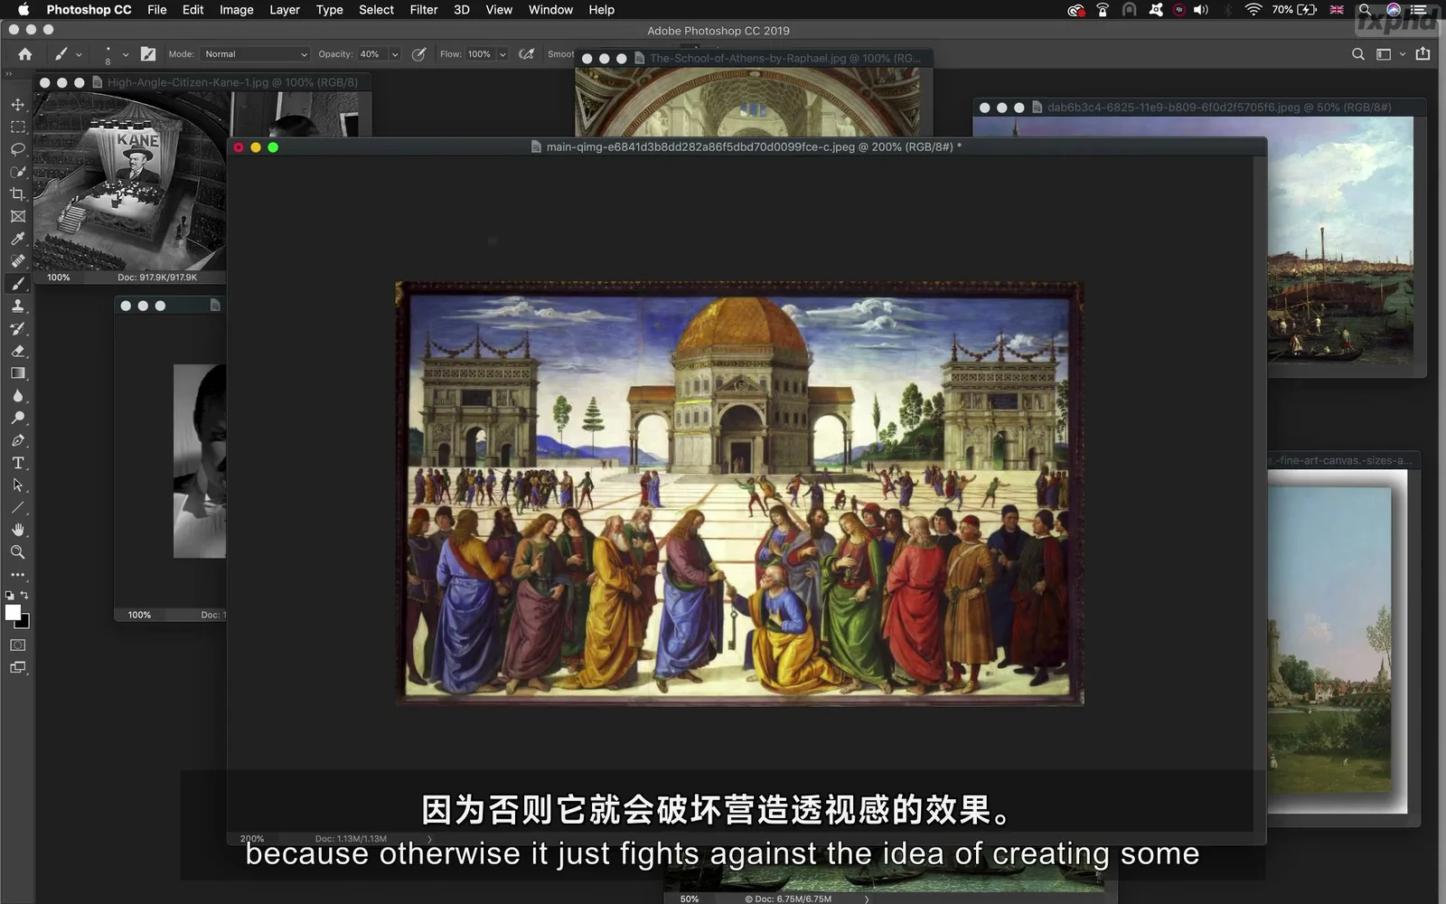Reset default foreground and background colors

point(9,596)
